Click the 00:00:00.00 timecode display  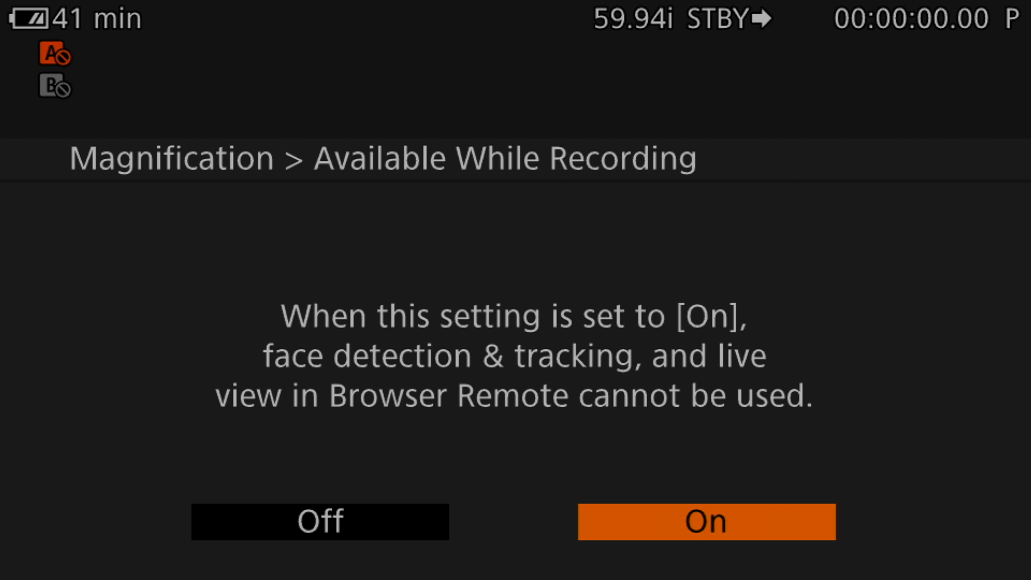click(911, 19)
